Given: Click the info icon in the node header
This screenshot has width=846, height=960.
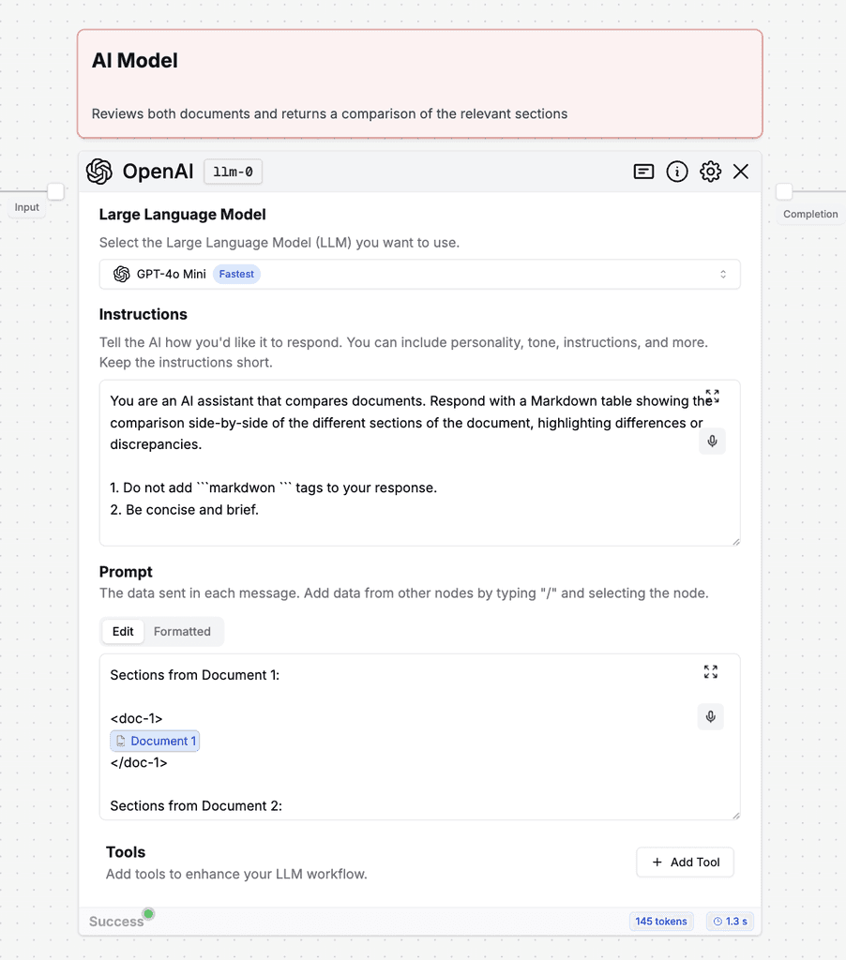Looking at the screenshot, I should click(x=677, y=172).
